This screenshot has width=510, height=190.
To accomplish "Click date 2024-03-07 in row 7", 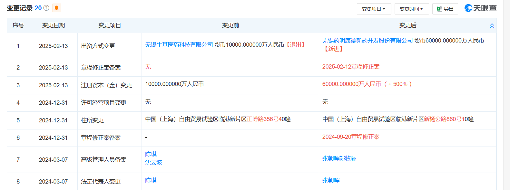I will 54,160.
